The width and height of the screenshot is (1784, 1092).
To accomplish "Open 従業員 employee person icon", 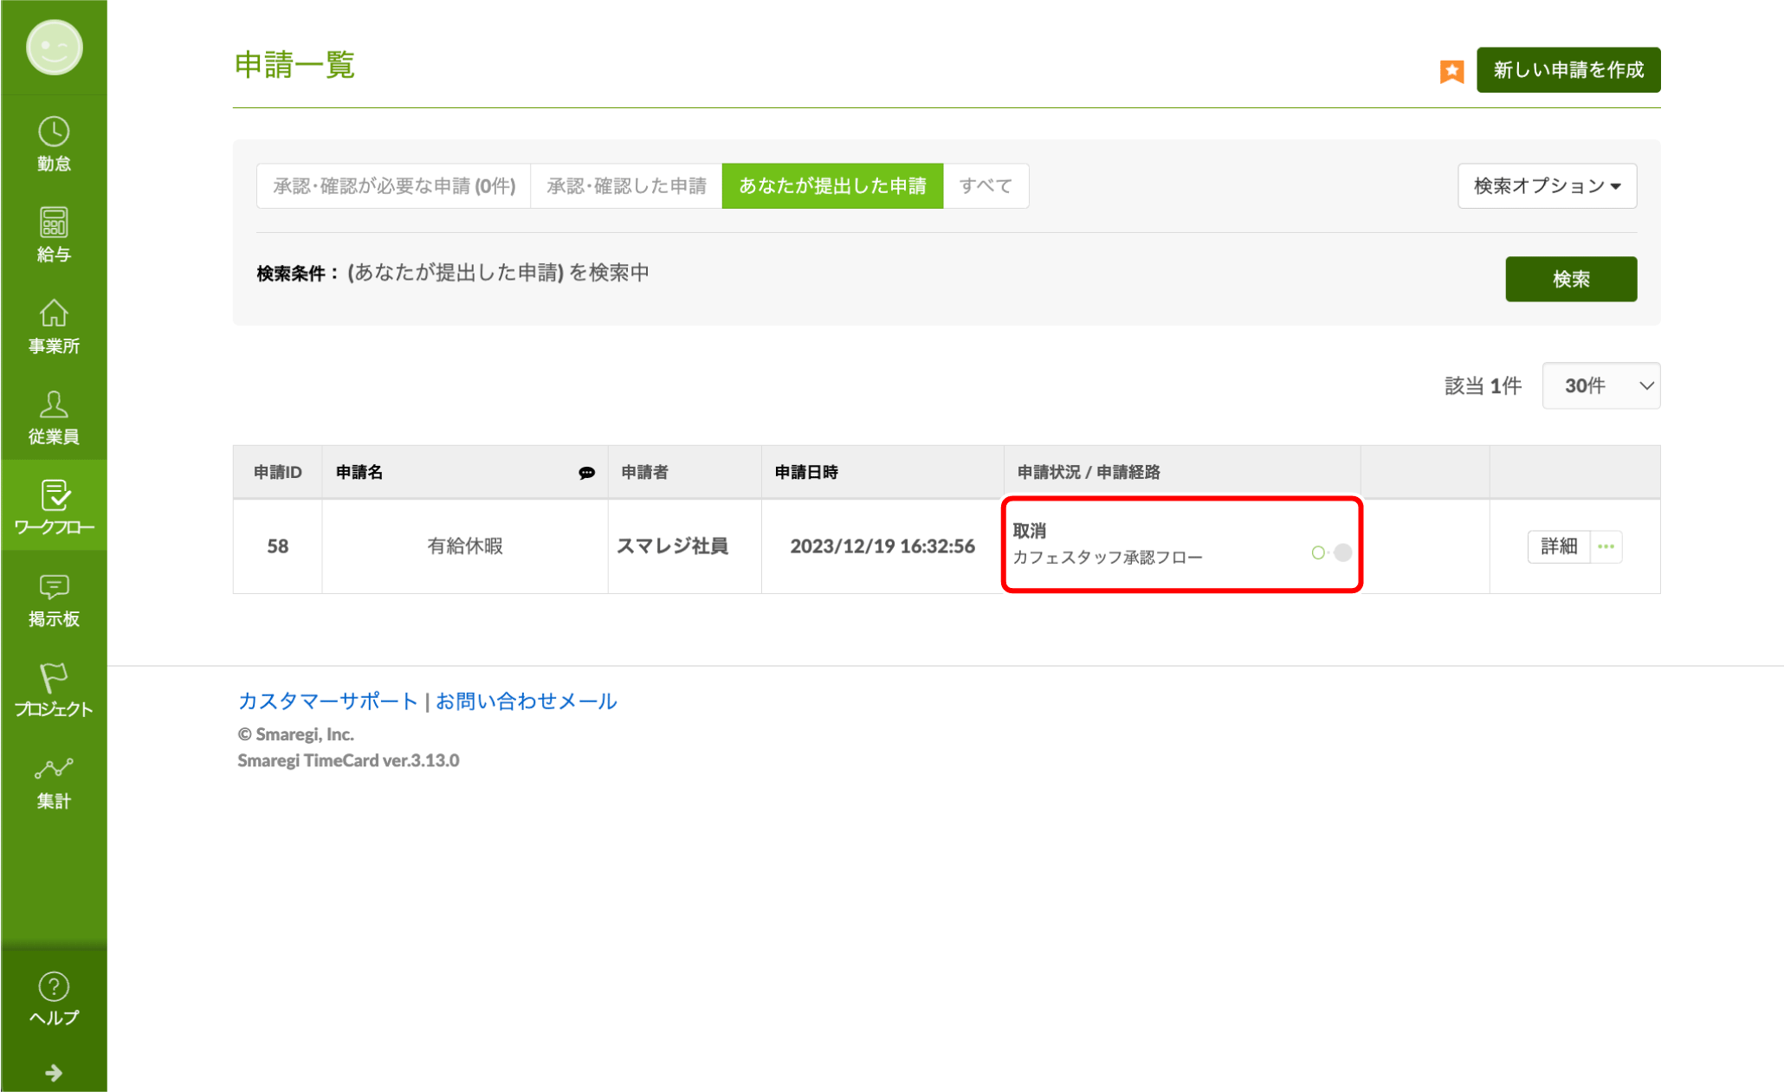I will coord(54,405).
